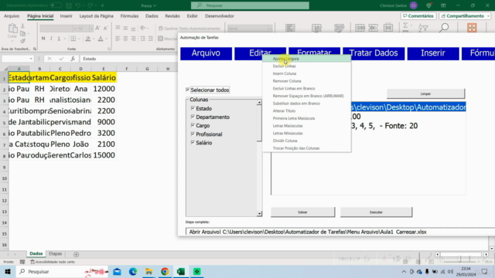
Task: Toggle the Salvamento Automático switch
Action: tap(56, 5)
